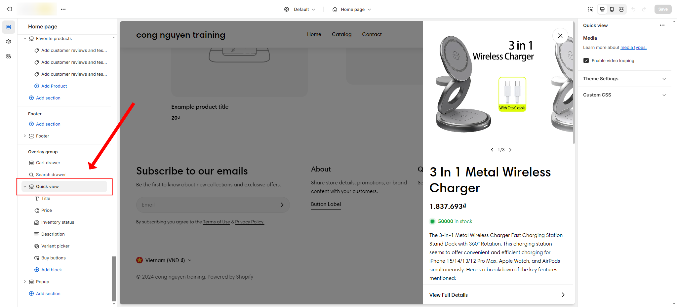Expand the Custom CSS section
677x307 pixels.
(x=624, y=95)
